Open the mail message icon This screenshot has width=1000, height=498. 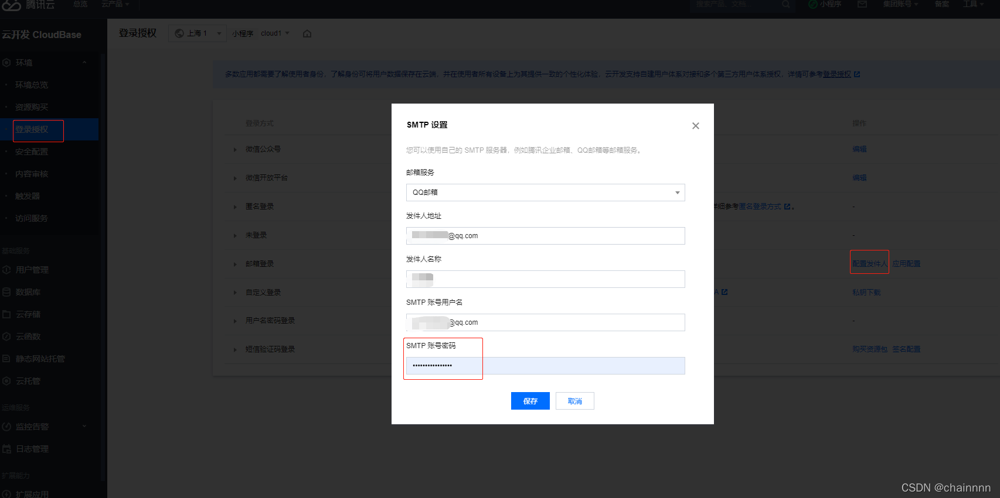[862, 4]
